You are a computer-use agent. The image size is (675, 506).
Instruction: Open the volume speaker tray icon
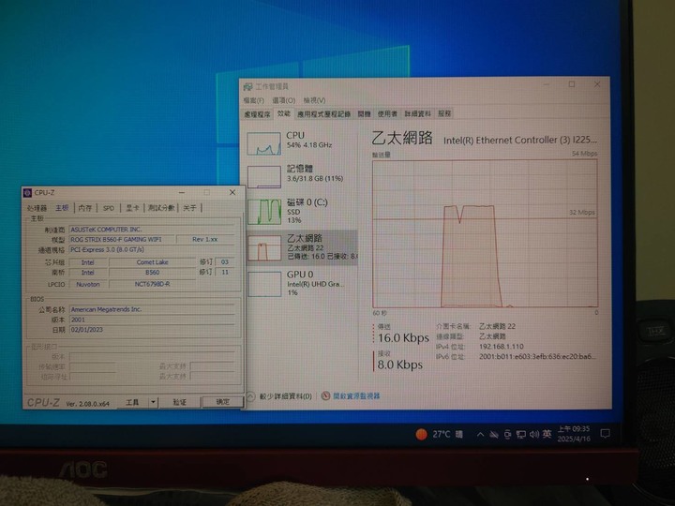534,435
